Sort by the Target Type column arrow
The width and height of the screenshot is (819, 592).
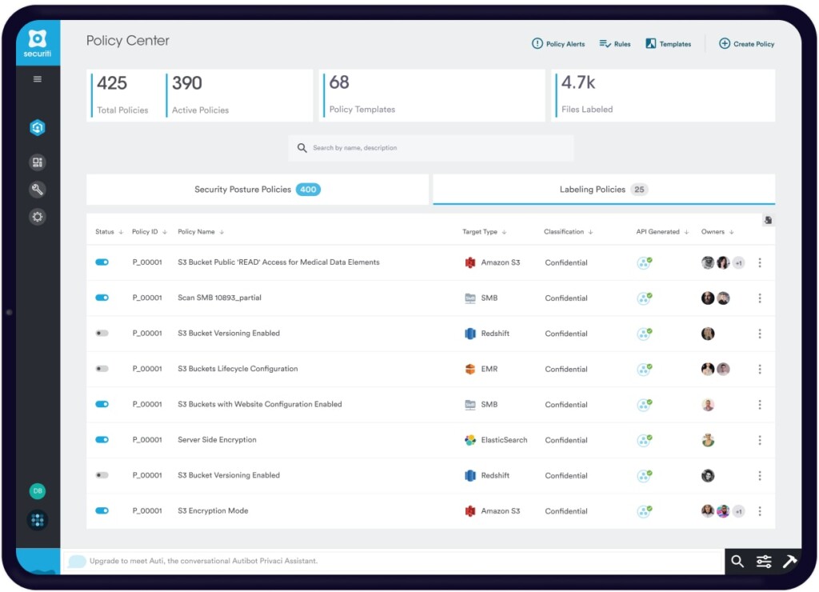click(504, 232)
